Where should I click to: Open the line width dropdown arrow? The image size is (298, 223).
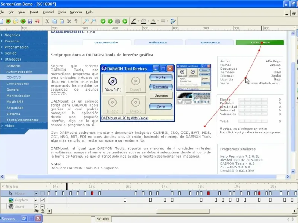(167, 21)
